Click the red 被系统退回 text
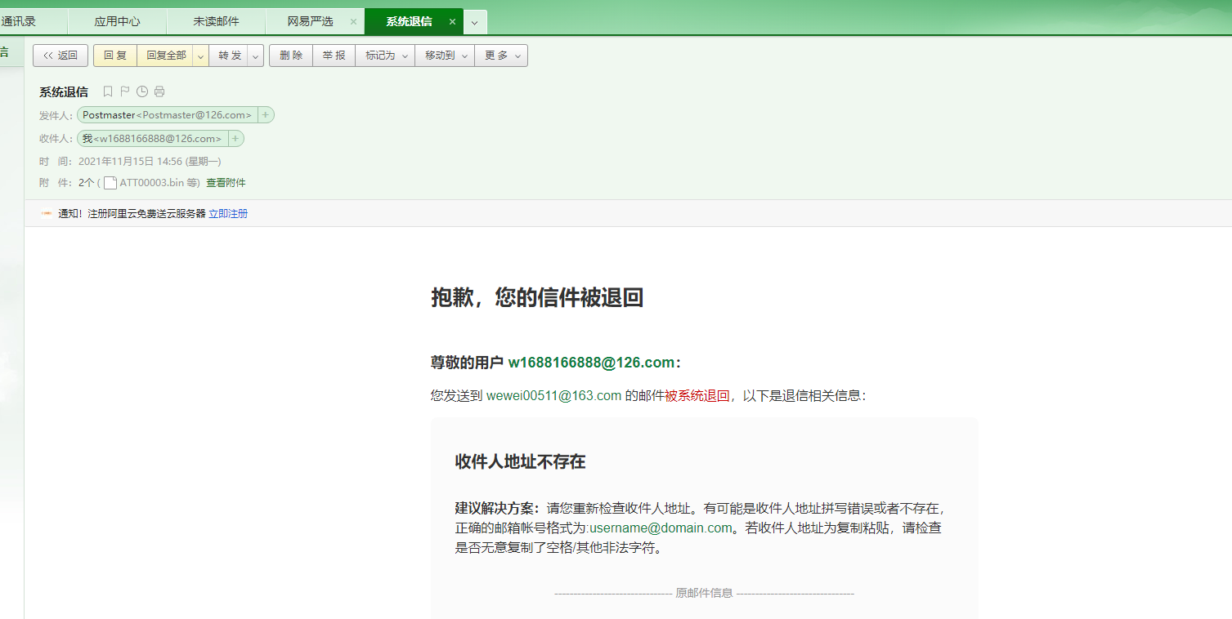1232x619 pixels. pos(697,395)
